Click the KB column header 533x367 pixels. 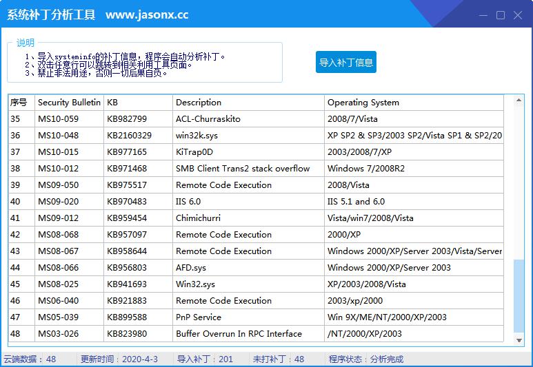137,103
